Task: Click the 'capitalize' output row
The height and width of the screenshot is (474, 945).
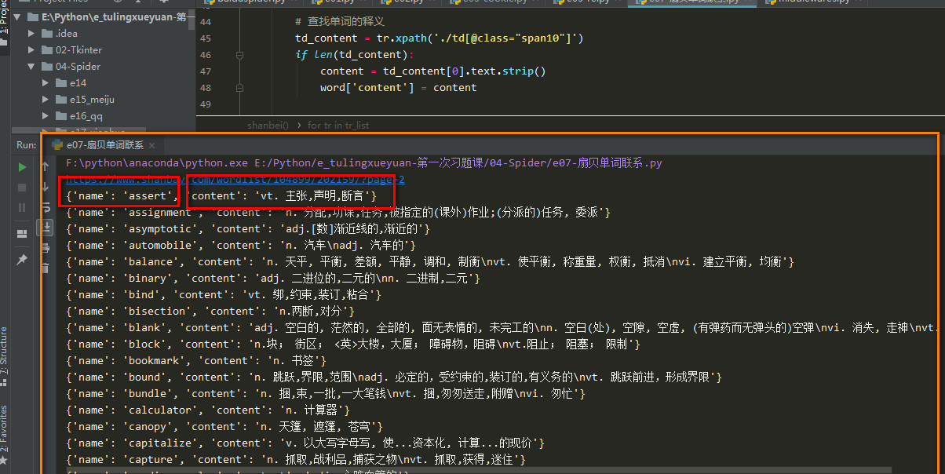Action: 305,443
